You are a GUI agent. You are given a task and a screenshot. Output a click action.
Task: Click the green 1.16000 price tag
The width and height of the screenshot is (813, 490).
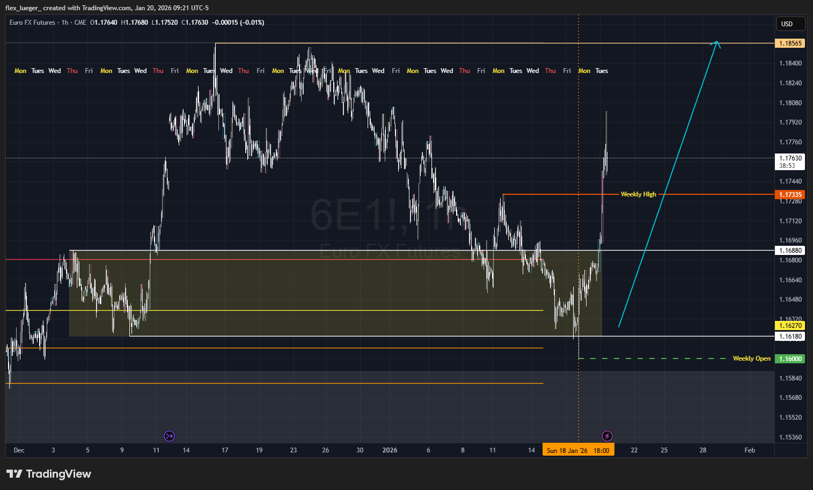pyautogui.click(x=790, y=359)
